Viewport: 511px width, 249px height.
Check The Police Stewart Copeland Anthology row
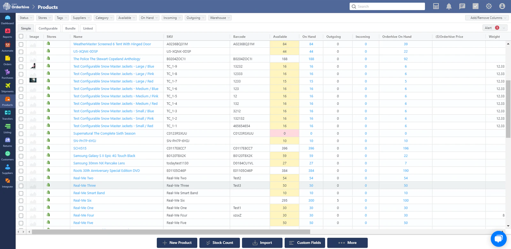point(21,59)
